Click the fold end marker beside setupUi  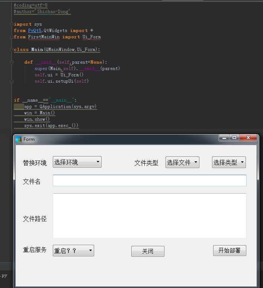coord(12,81)
